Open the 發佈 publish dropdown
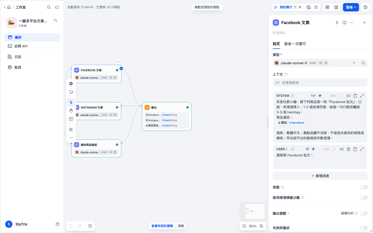This screenshot has height=233, width=373. point(351,7)
